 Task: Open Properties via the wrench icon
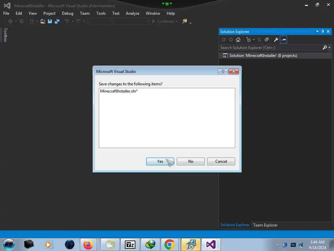[x=276, y=40]
